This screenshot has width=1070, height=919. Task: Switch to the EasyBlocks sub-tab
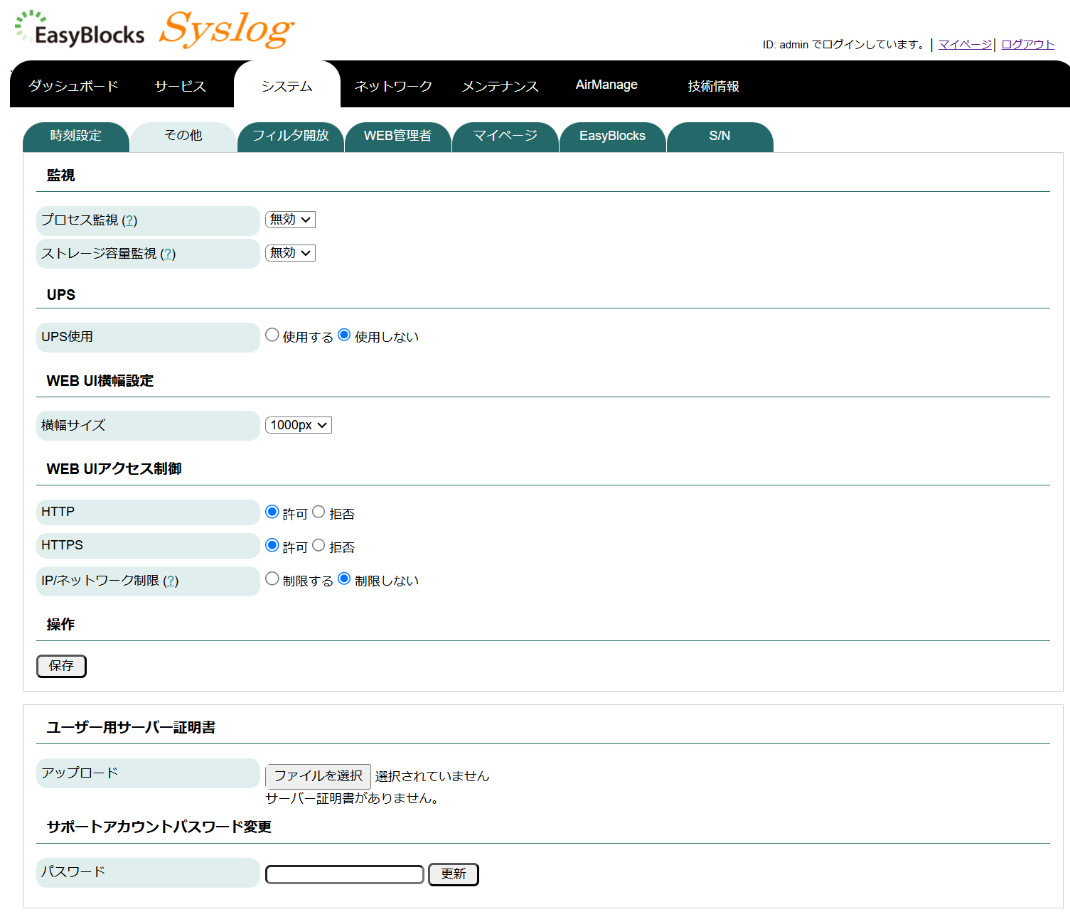tap(613, 136)
